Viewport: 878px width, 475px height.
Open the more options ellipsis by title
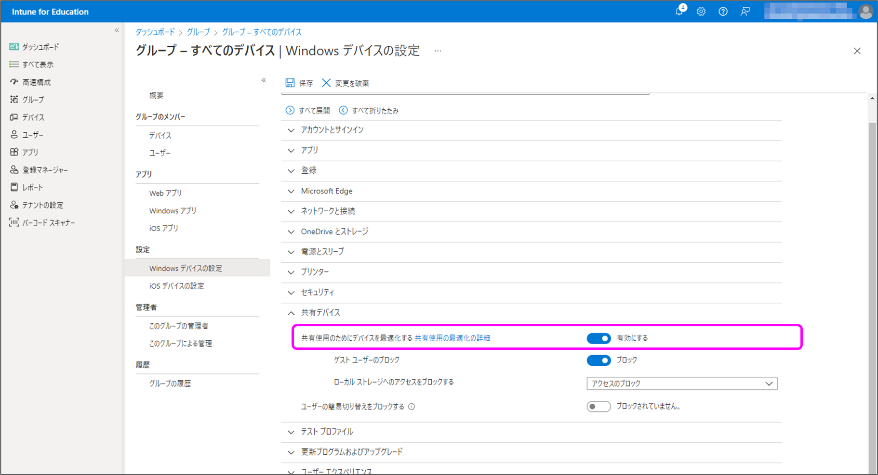438,51
